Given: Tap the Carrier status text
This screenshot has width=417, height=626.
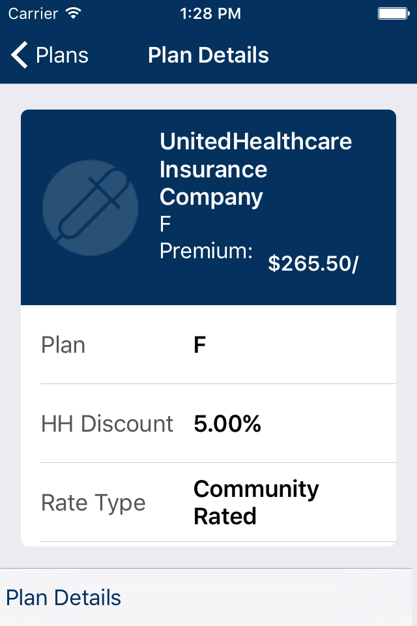Looking at the screenshot, I should [x=33, y=13].
